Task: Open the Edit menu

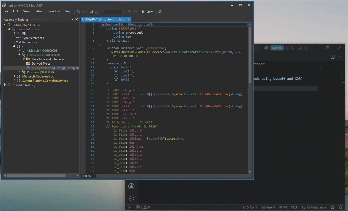Action: click(16, 11)
